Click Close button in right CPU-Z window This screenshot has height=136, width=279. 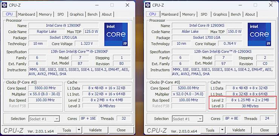pyautogui.click(x=264, y=130)
